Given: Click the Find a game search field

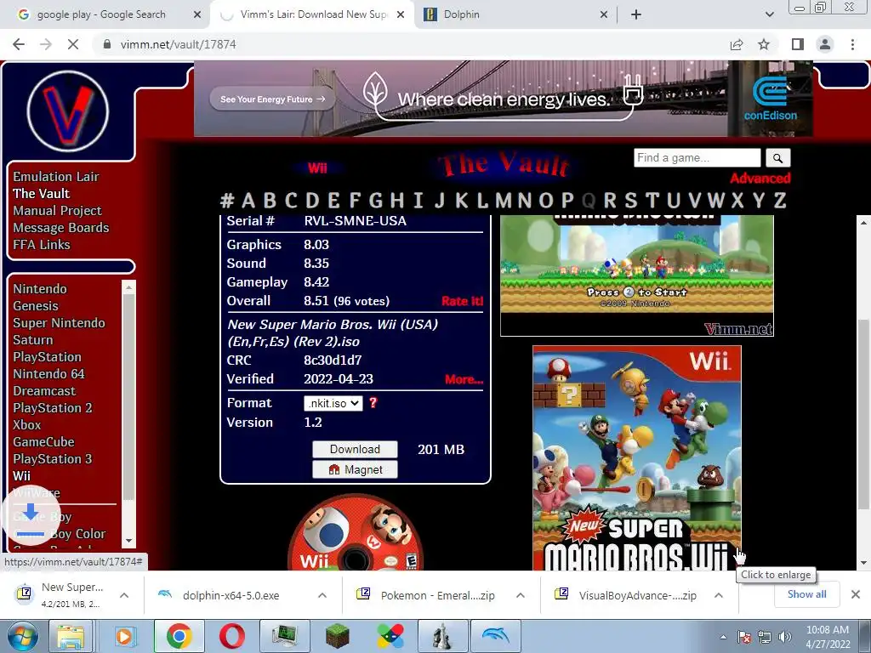Looking at the screenshot, I should 697,158.
